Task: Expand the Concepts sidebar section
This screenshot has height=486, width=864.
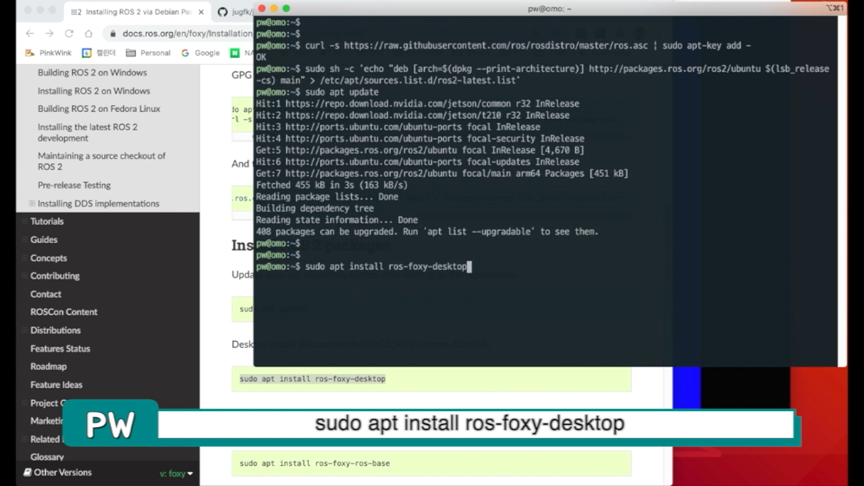Action: click(24, 258)
